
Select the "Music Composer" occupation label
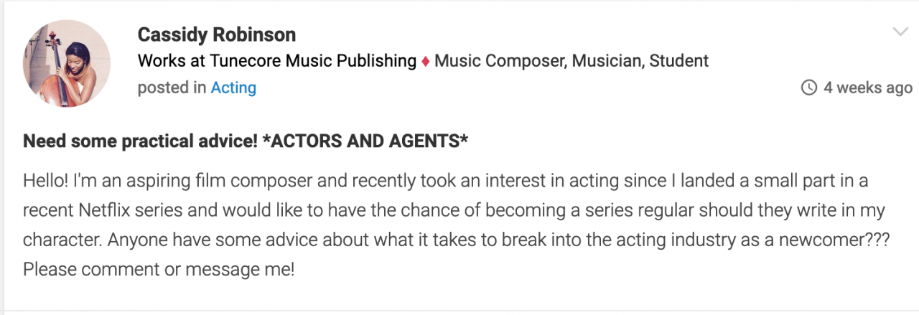coord(500,61)
